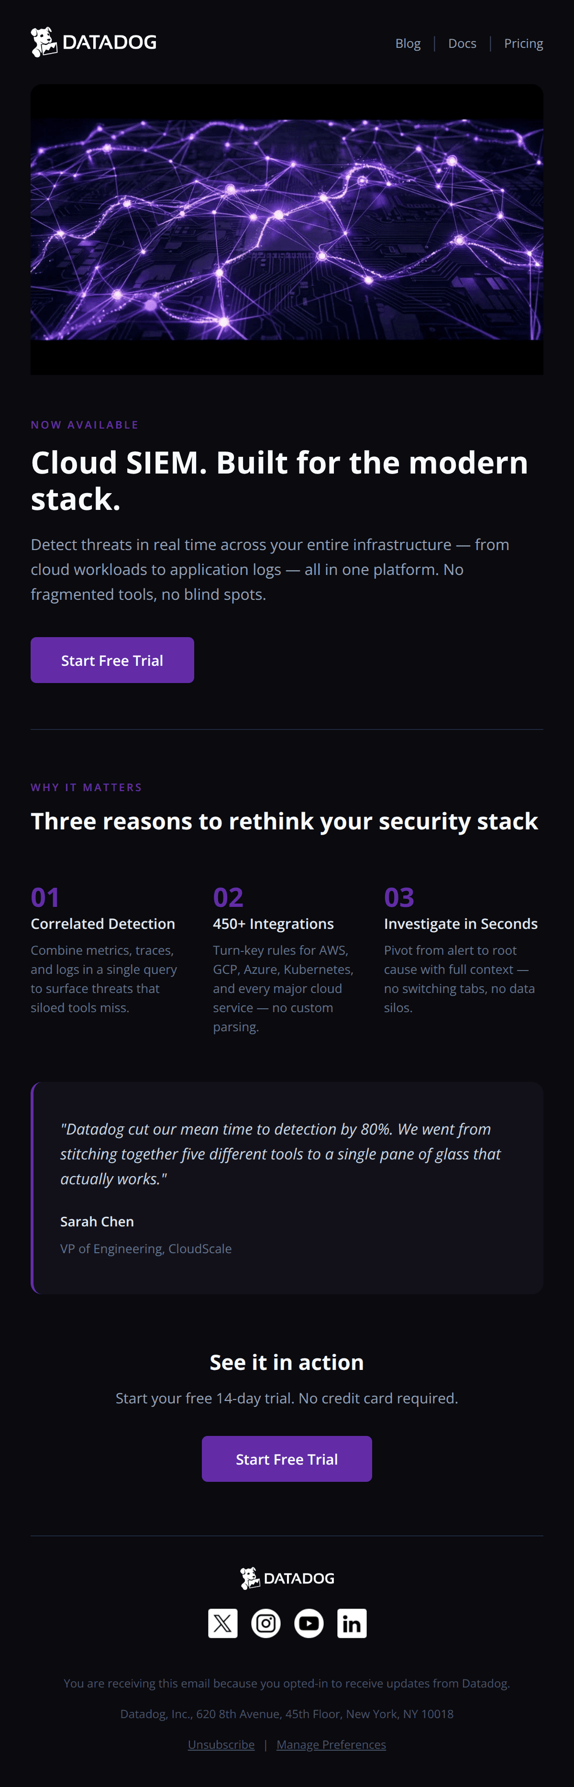Open the X (Twitter) social icon
Viewport: 574px width, 1787px height.
point(223,1622)
